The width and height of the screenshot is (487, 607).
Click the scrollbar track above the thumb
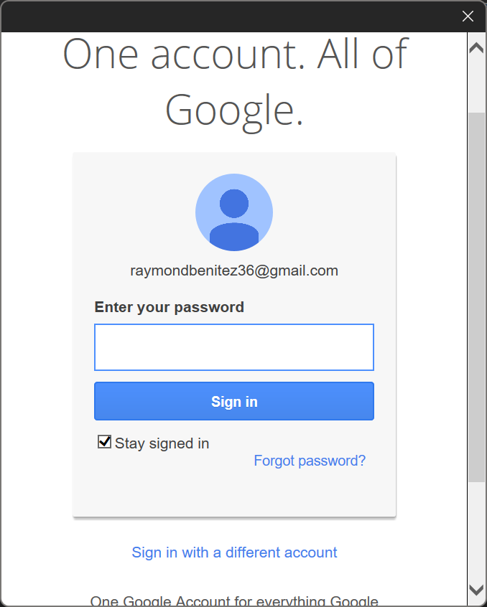tap(476, 86)
